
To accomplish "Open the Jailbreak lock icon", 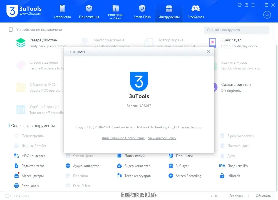I will [222, 176].
